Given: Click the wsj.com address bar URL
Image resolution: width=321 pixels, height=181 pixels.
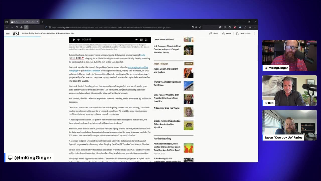Looking at the screenshot, I should pyautogui.click(x=111, y=27).
